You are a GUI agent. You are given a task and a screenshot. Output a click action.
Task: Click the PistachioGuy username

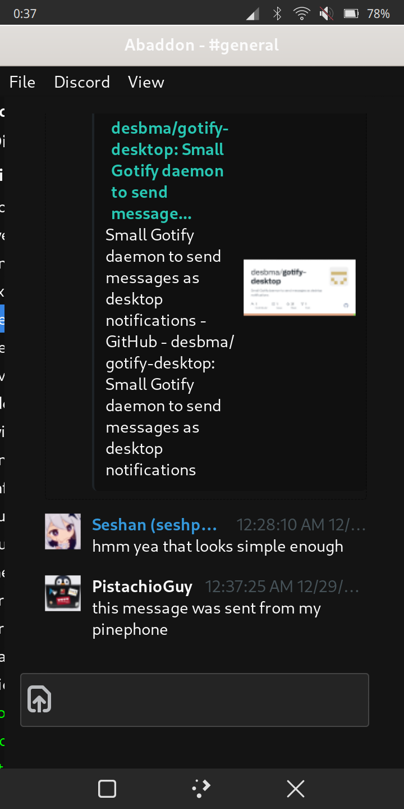point(142,587)
